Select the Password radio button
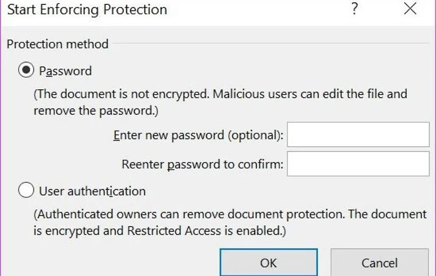 pyautogui.click(x=26, y=70)
